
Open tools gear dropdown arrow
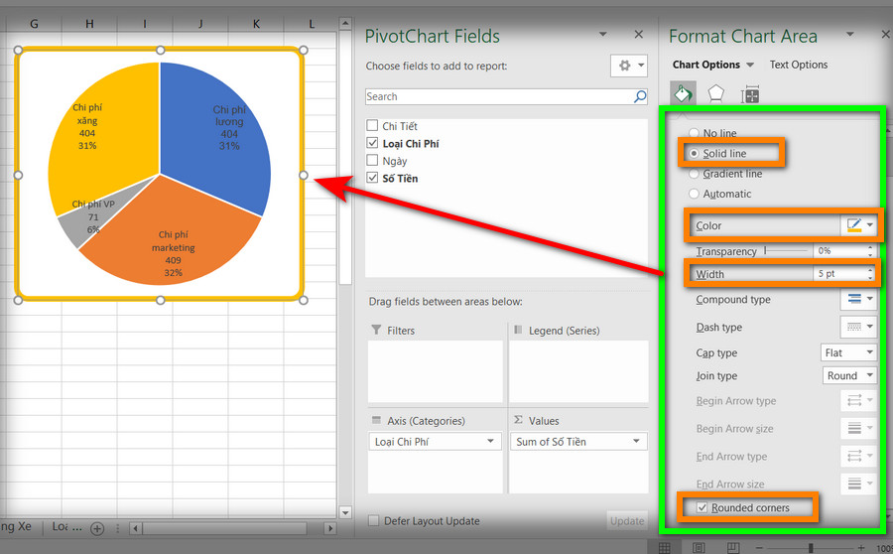point(641,66)
